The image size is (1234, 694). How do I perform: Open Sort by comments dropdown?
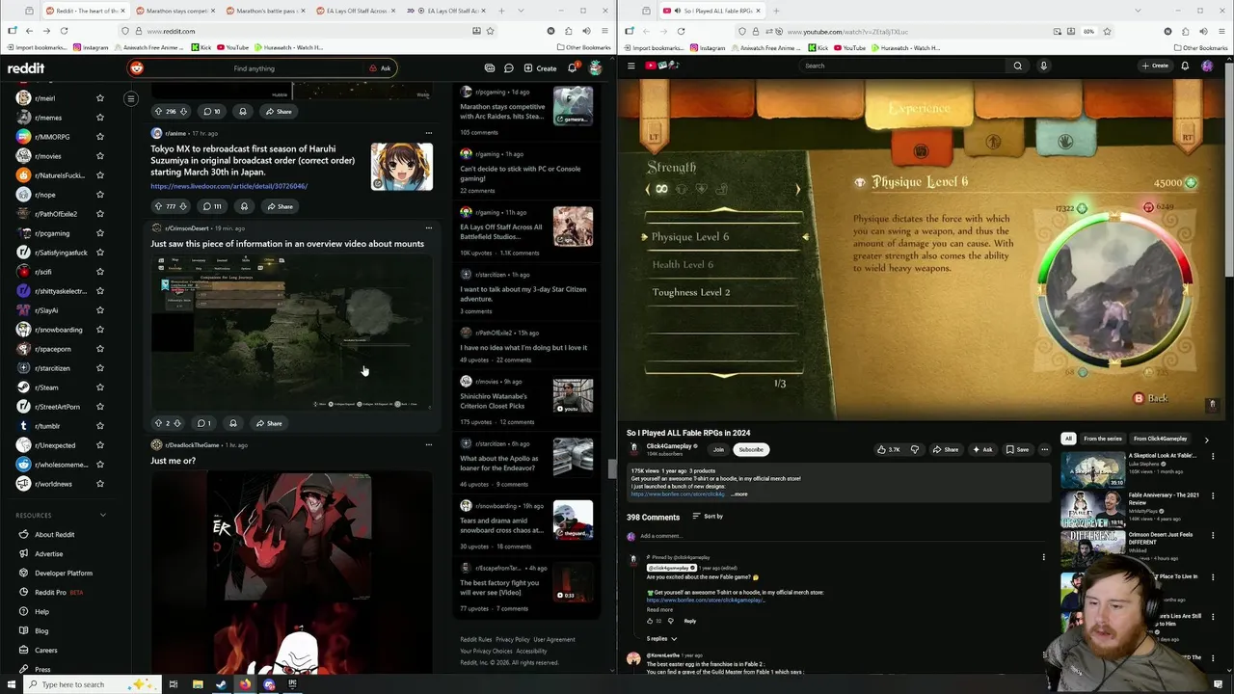pyautogui.click(x=708, y=517)
